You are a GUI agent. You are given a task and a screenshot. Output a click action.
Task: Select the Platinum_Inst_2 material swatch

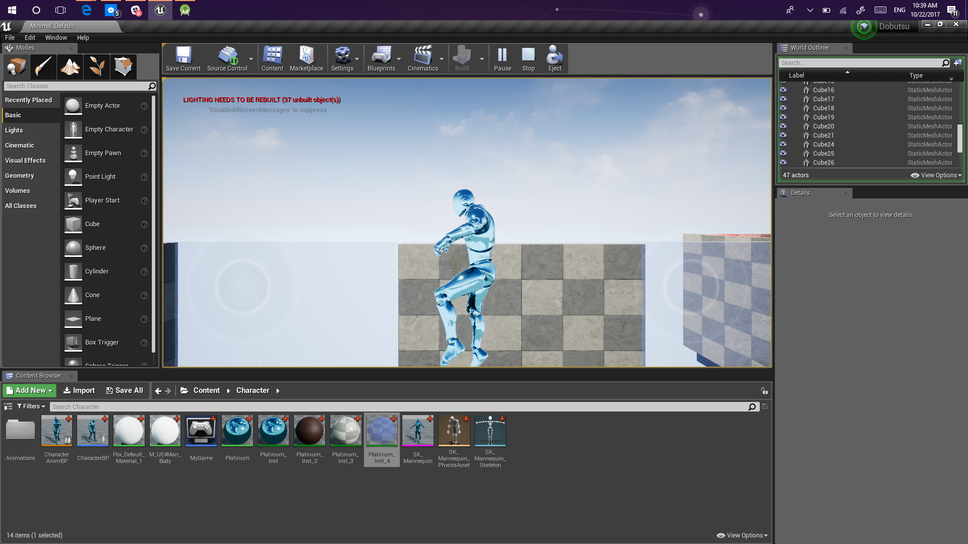310,431
